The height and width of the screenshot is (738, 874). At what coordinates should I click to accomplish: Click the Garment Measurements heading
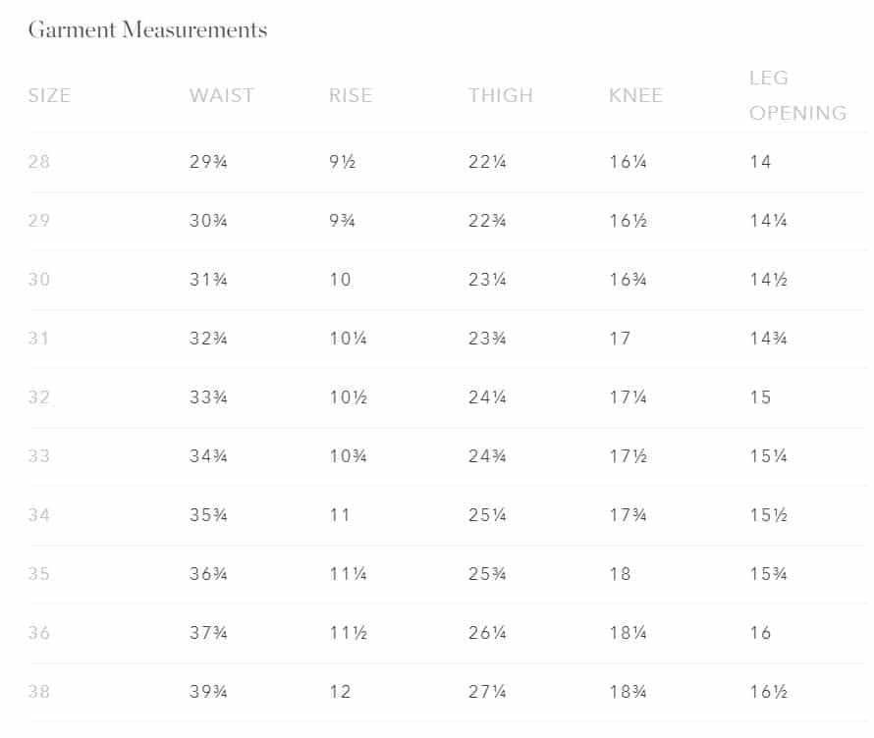pos(147,29)
